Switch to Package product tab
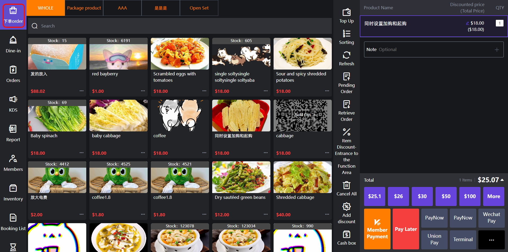 click(x=84, y=8)
